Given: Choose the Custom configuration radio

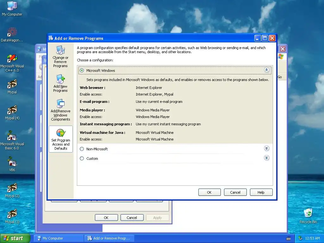Looking at the screenshot, I should coord(82,158).
